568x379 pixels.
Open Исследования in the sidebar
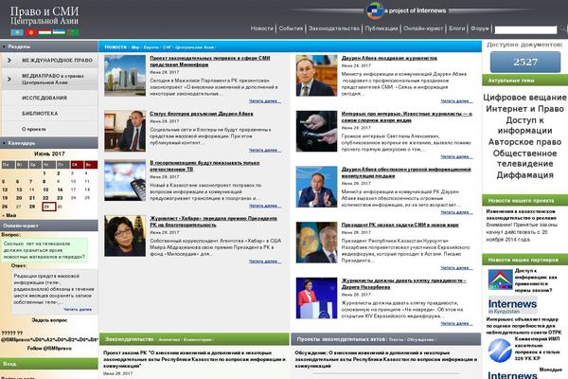click(x=44, y=98)
